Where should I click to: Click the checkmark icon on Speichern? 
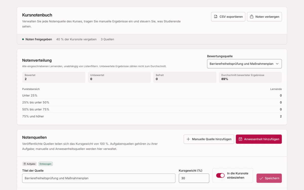point(261,178)
